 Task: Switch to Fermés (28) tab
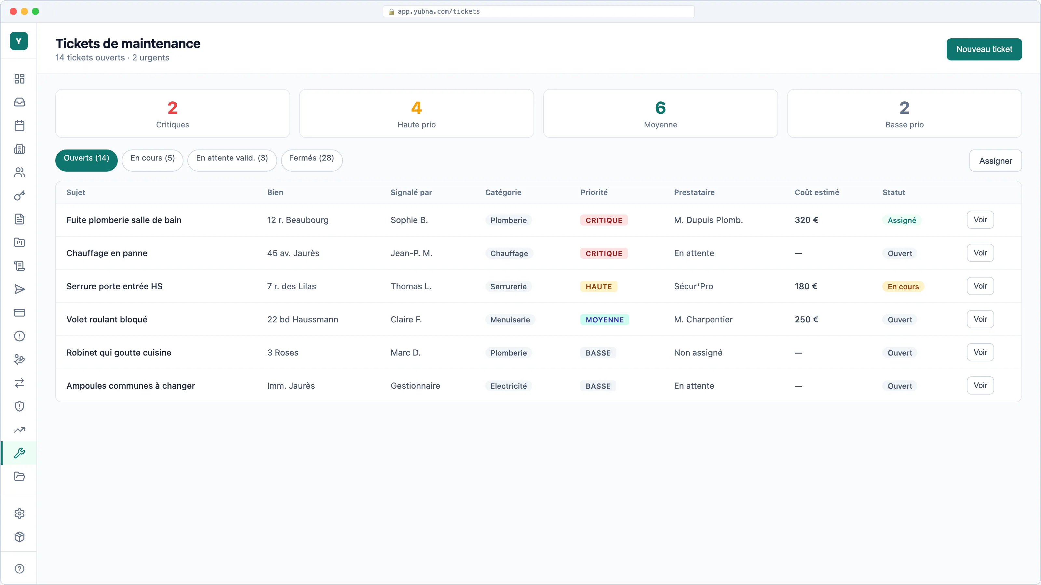(x=312, y=160)
